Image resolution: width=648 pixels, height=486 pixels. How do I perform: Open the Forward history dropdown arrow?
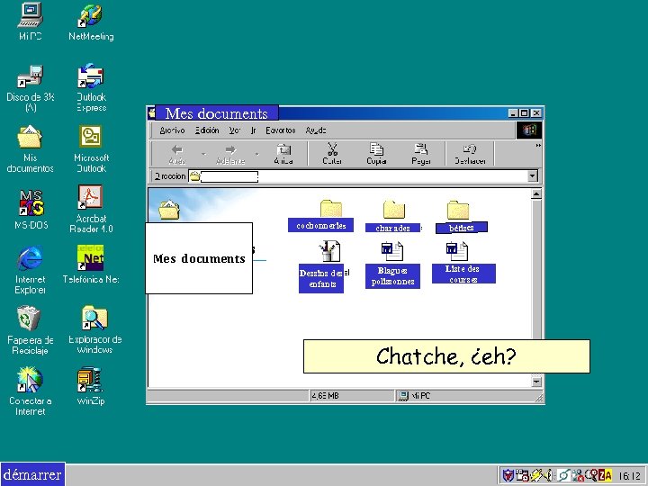click(x=257, y=154)
